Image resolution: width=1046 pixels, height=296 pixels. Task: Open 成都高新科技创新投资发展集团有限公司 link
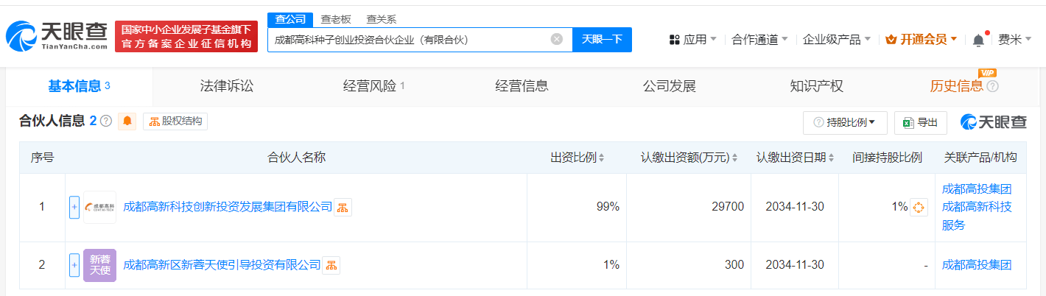(228, 208)
